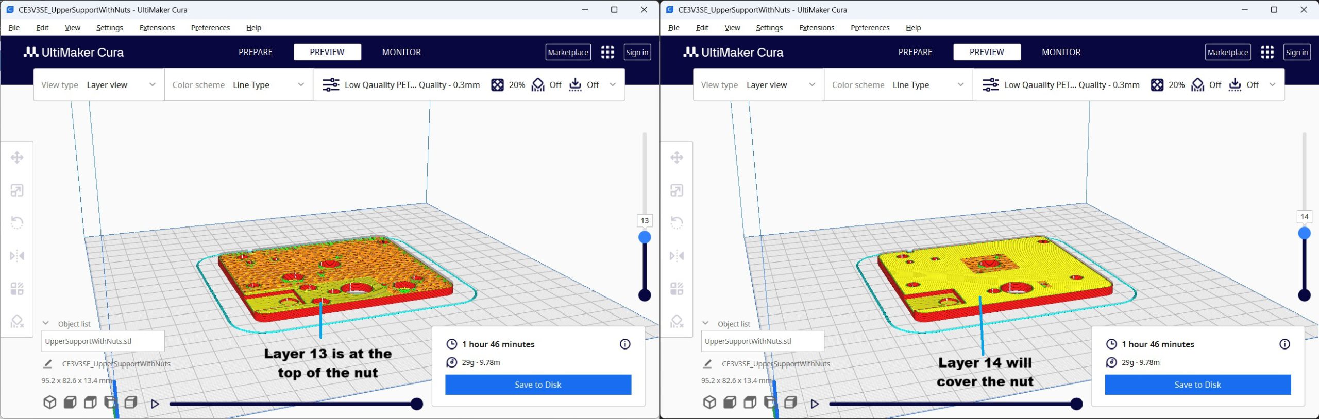Collapse the Object list in the left window
The width and height of the screenshot is (1319, 419).
(46, 323)
